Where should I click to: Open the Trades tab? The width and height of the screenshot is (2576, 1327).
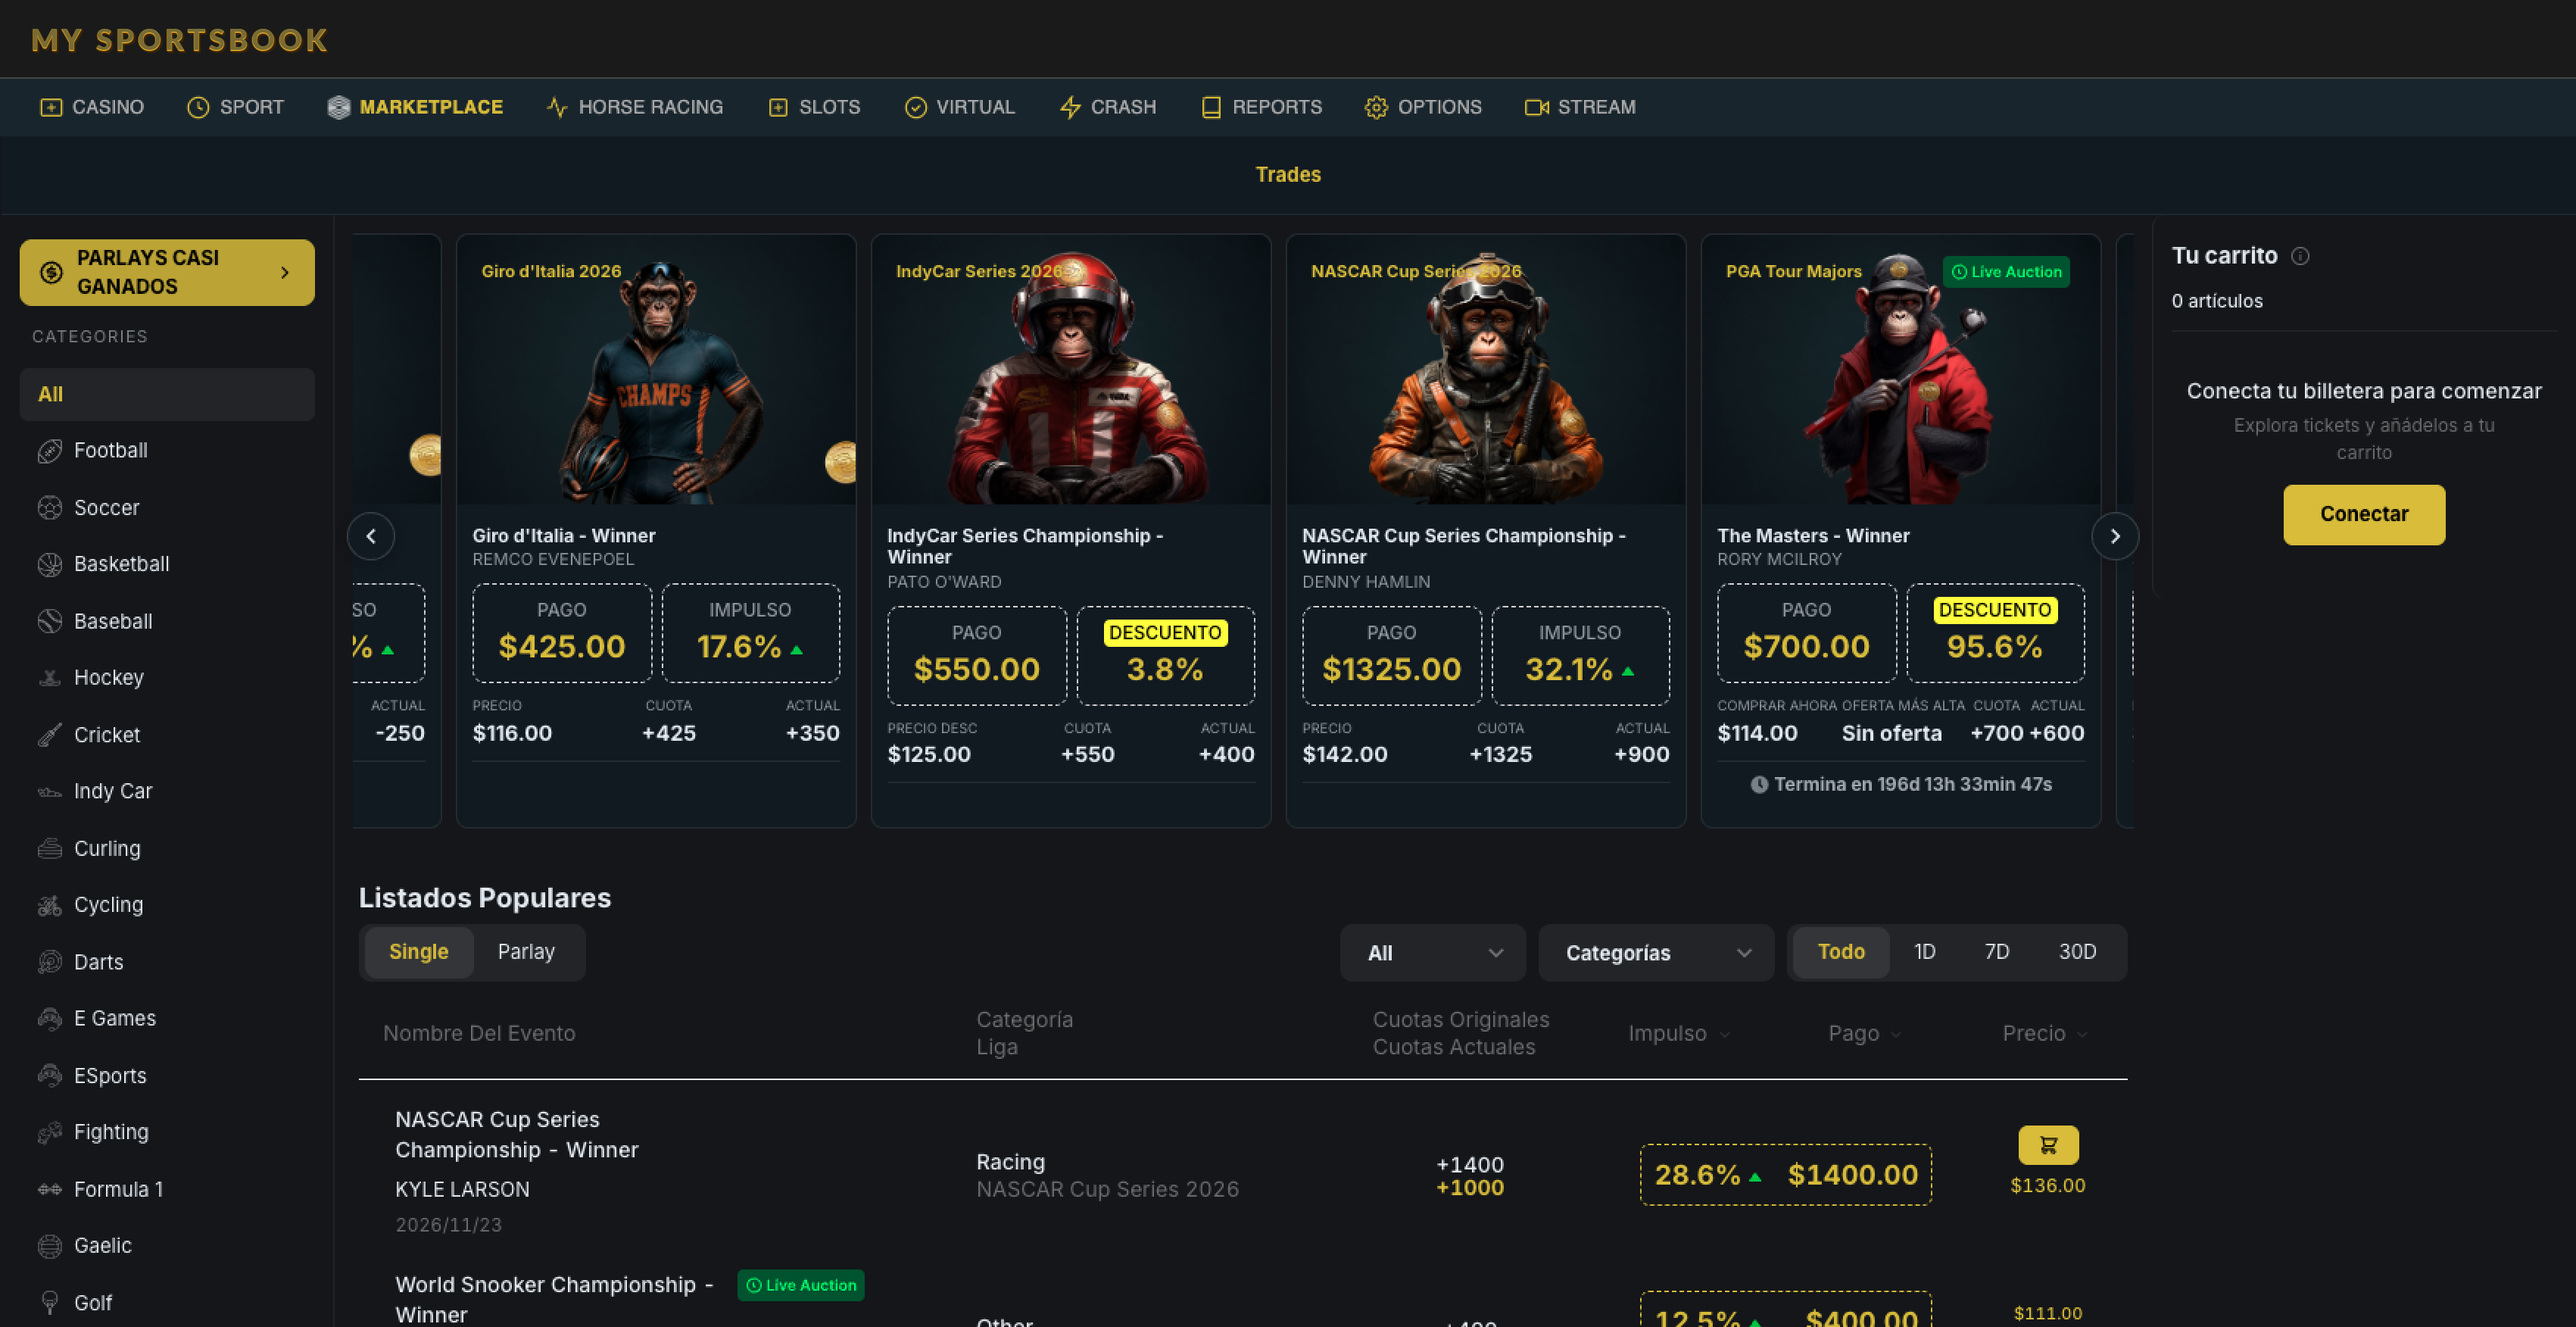tap(1288, 175)
